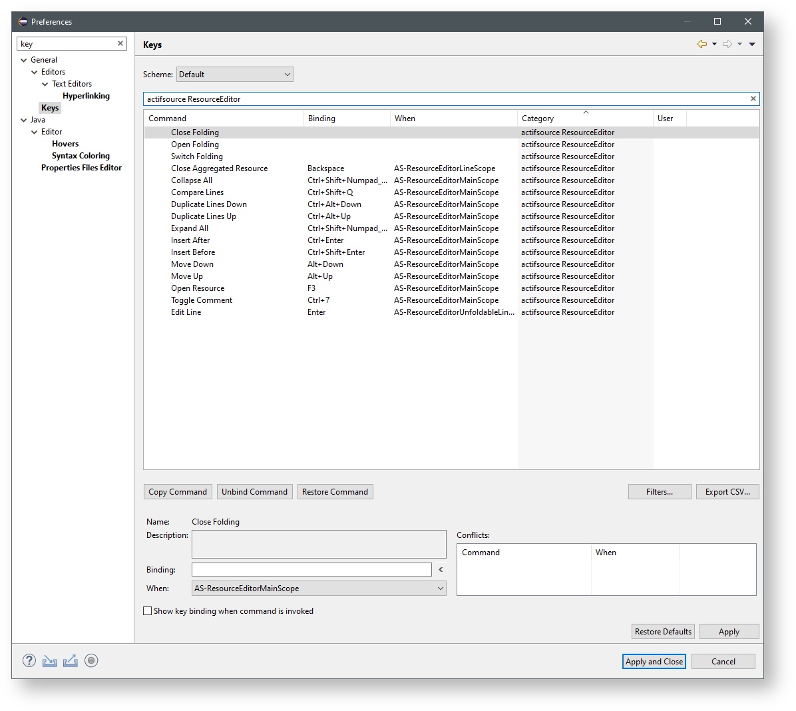Viewport: 796px width, 711px height.
Task: Click the Unbind Command button
Action: coord(254,492)
